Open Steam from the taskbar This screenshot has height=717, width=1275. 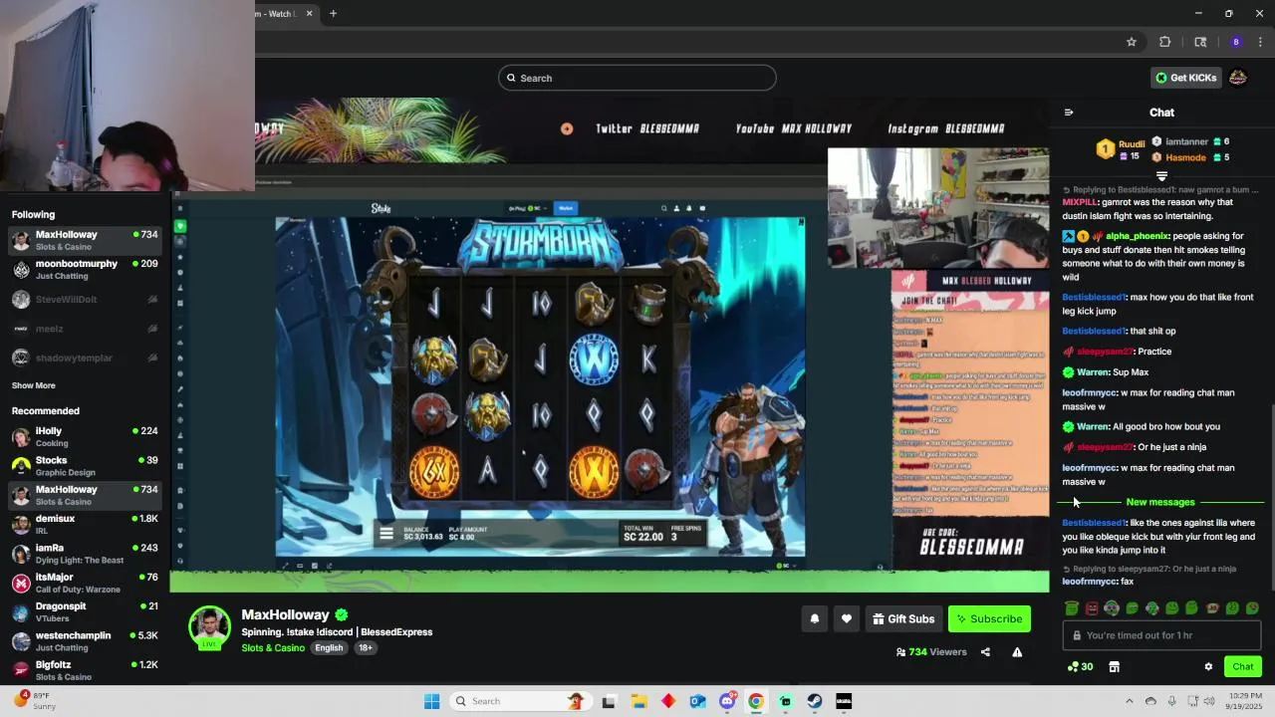815,701
